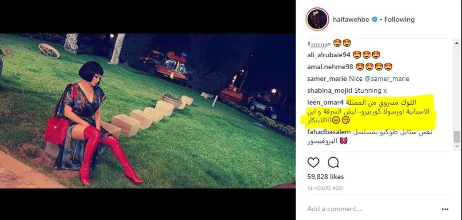Click the 14 HOURS AGO timestamp
Viewport: 462px width, 220px height.
(x=325, y=188)
